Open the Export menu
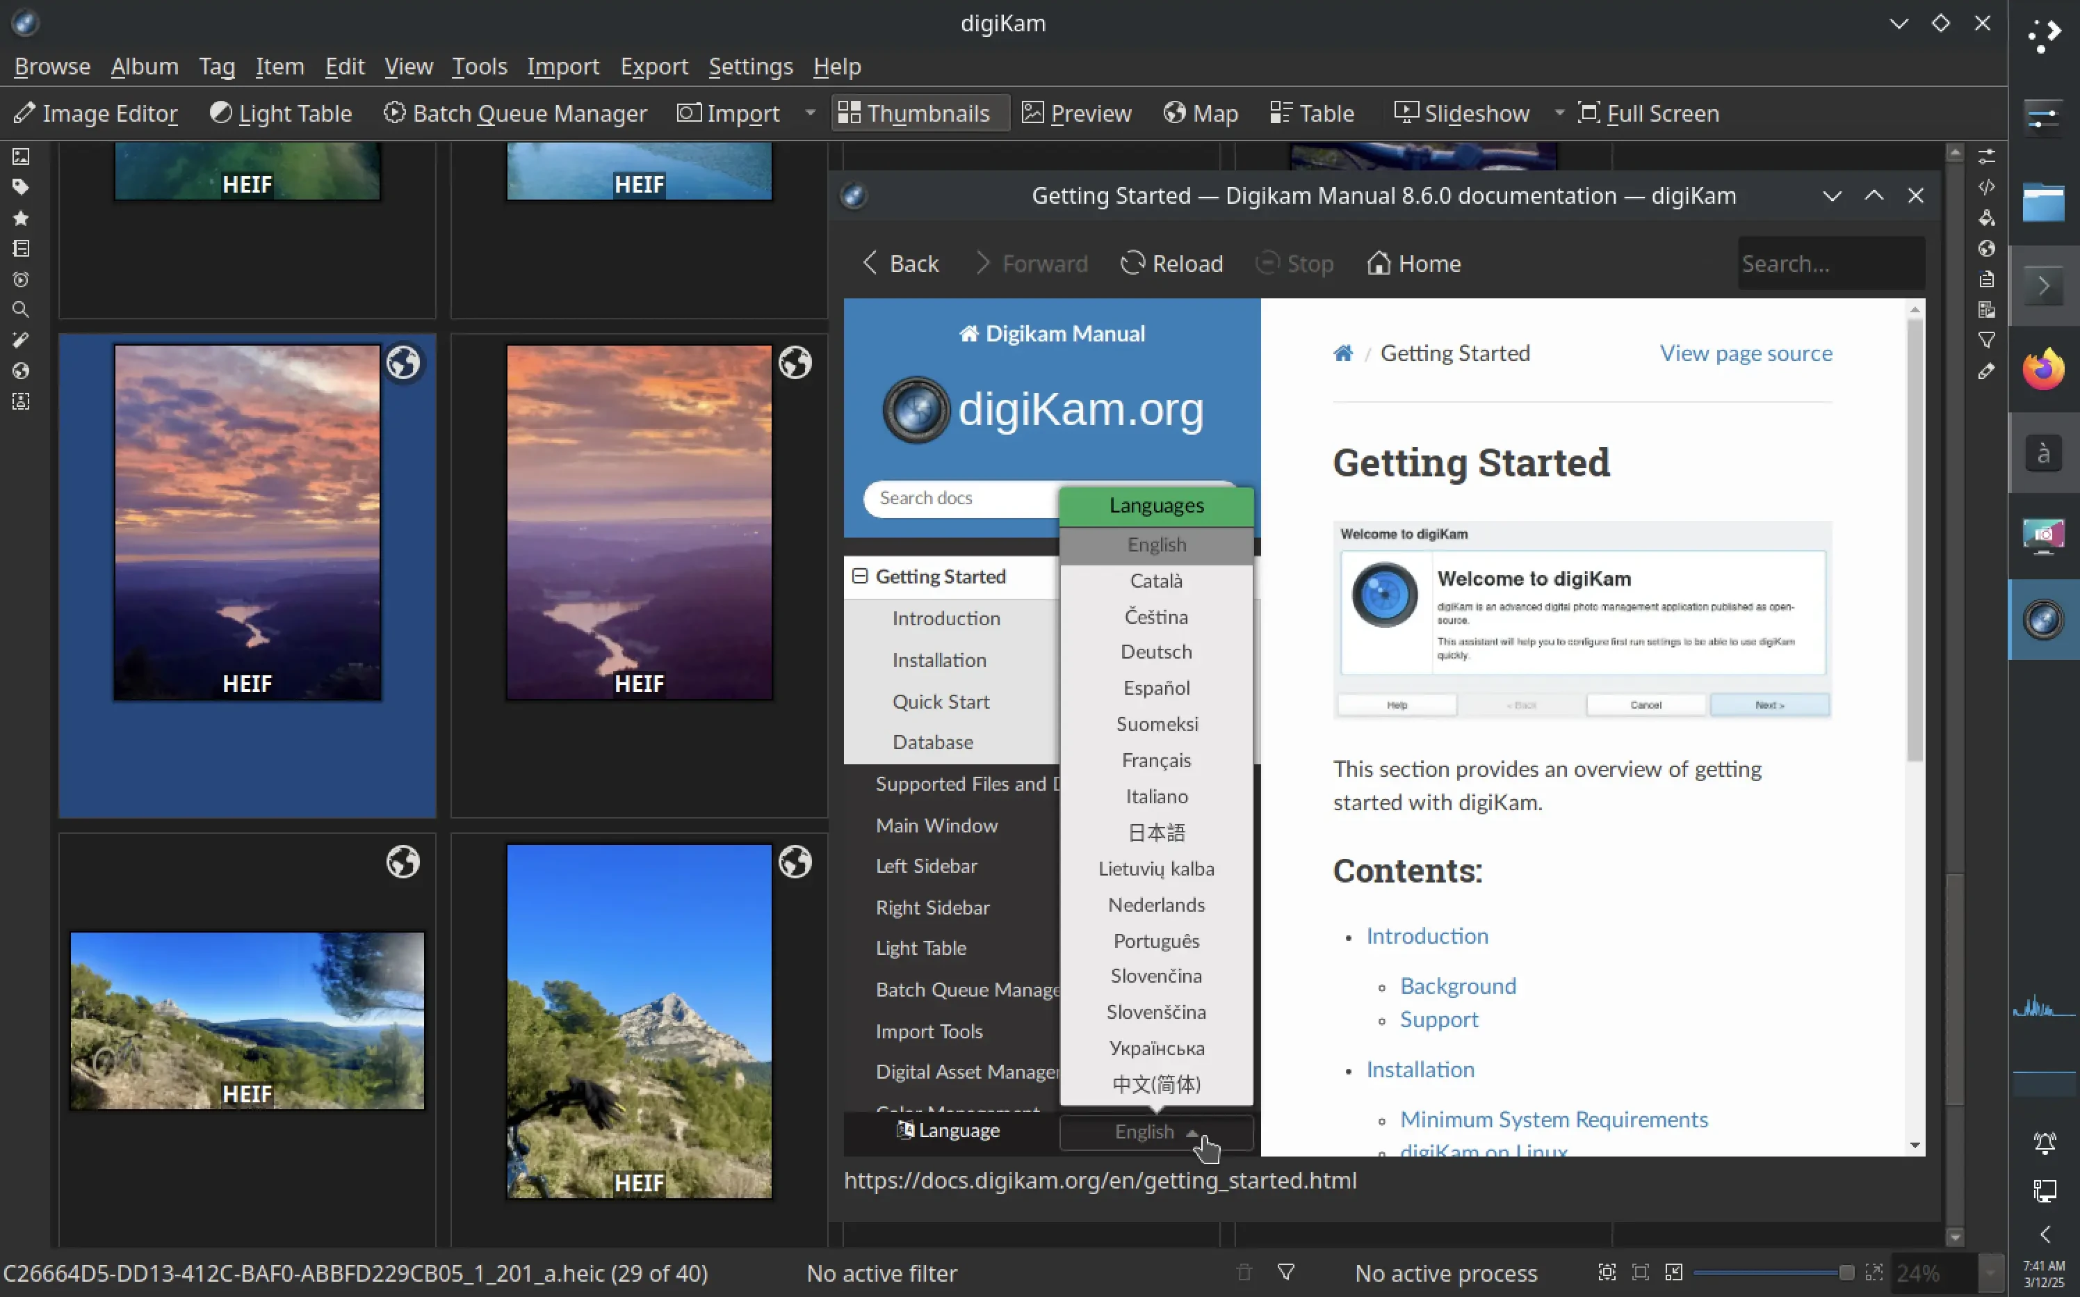Screen dimensions: 2080x1297 (654, 66)
